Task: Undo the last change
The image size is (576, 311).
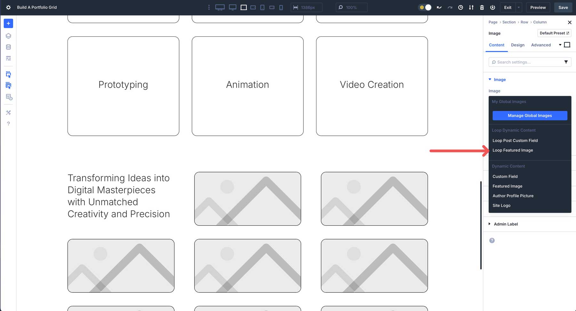Action: tap(439, 7)
